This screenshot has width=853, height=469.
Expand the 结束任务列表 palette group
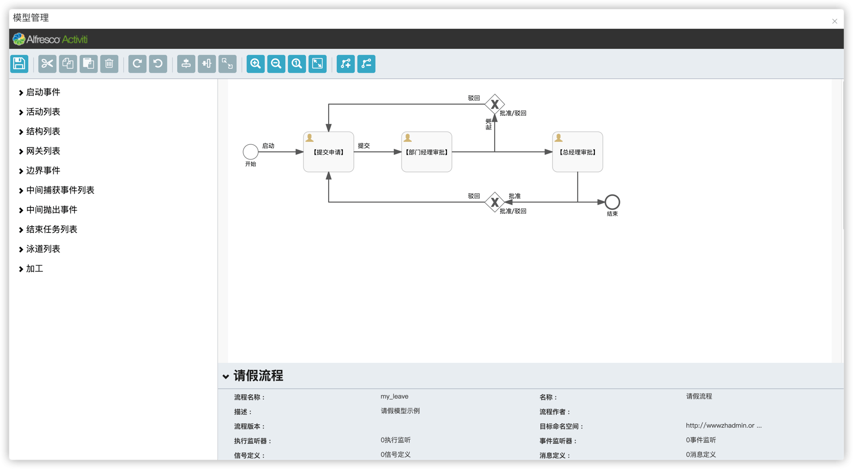48,230
